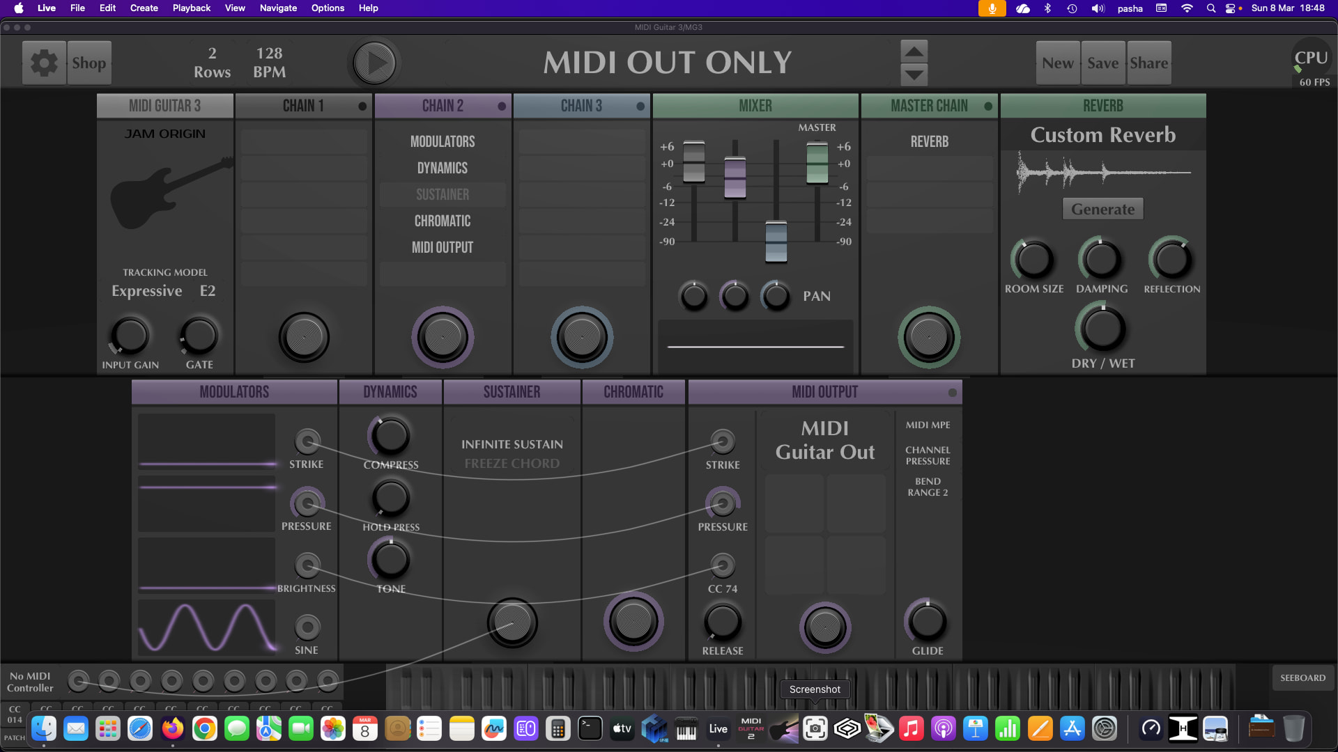Click the Save preset button
This screenshot has height=752, width=1338.
(1102, 63)
